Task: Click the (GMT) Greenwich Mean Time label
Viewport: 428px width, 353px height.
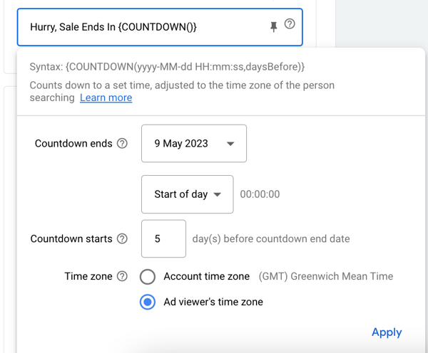Action: pyautogui.click(x=326, y=276)
